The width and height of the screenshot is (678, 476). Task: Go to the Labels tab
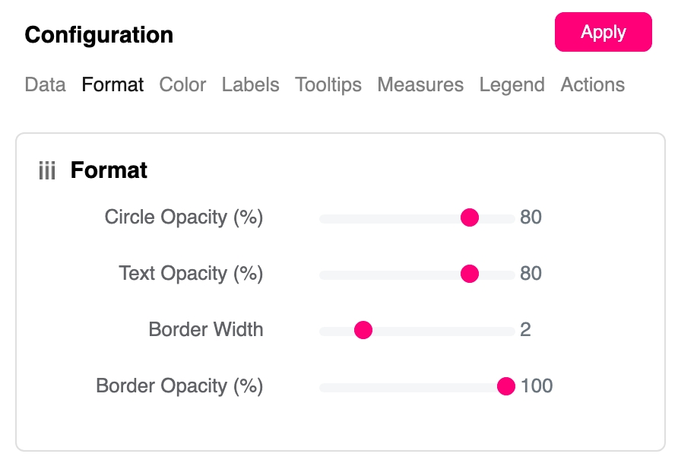point(250,84)
